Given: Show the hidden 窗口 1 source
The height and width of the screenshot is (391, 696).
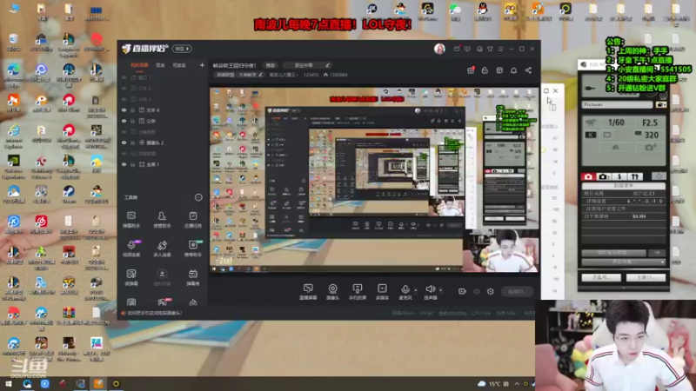Looking at the screenshot, I should pos(124,77).
